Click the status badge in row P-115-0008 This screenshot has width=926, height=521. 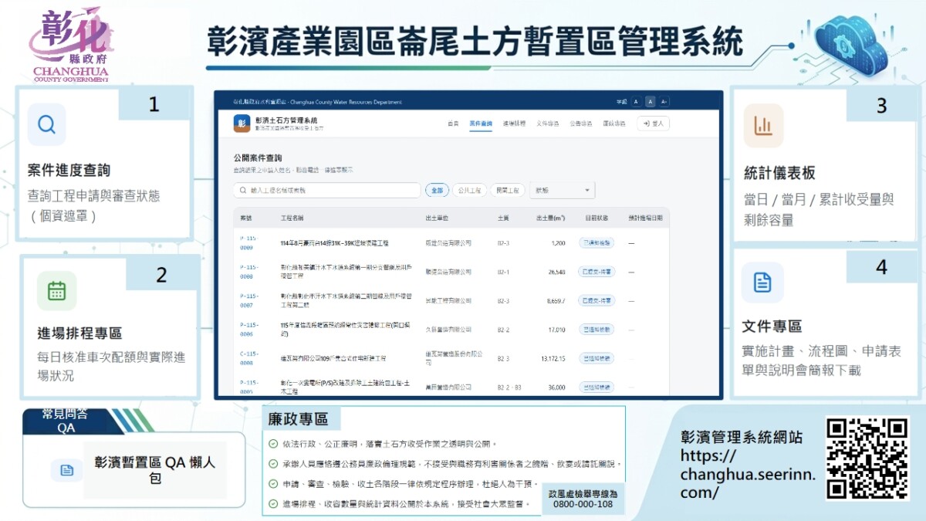(x=596, y=272)
